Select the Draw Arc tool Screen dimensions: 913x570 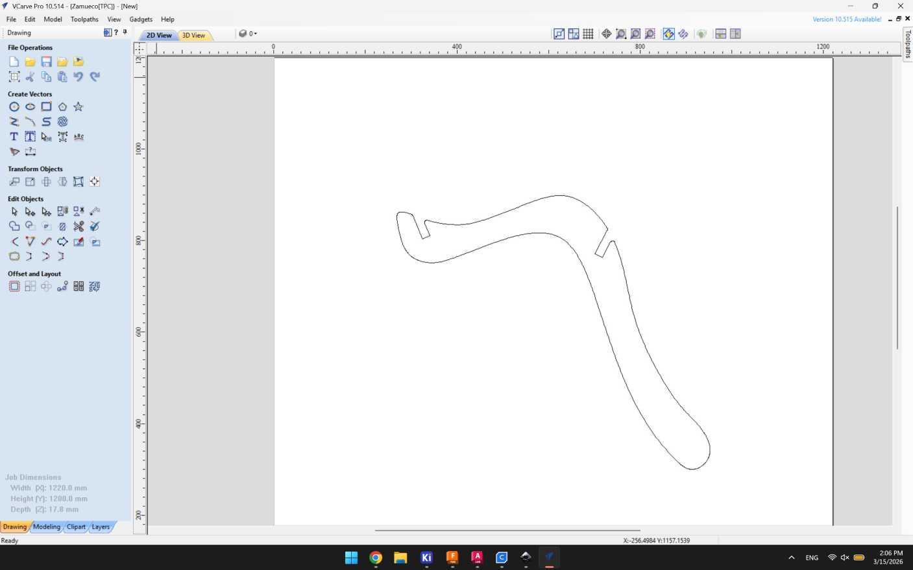(x=30, y=121)
